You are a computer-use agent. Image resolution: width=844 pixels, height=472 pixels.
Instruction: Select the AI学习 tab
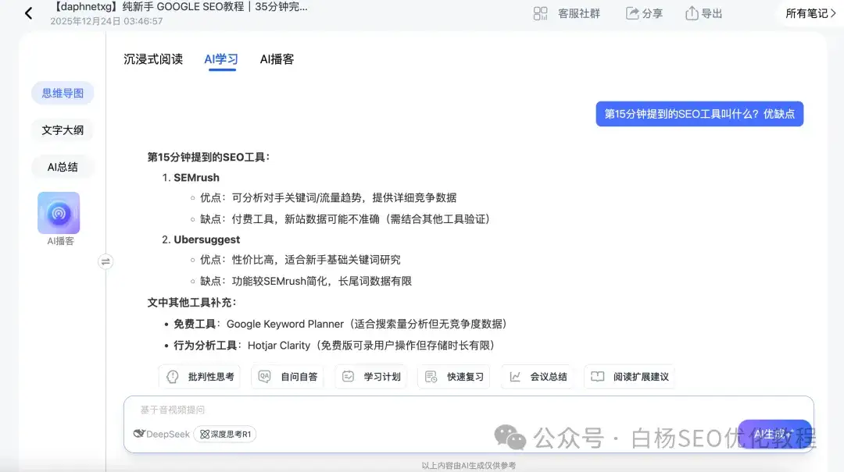(220, 59)
